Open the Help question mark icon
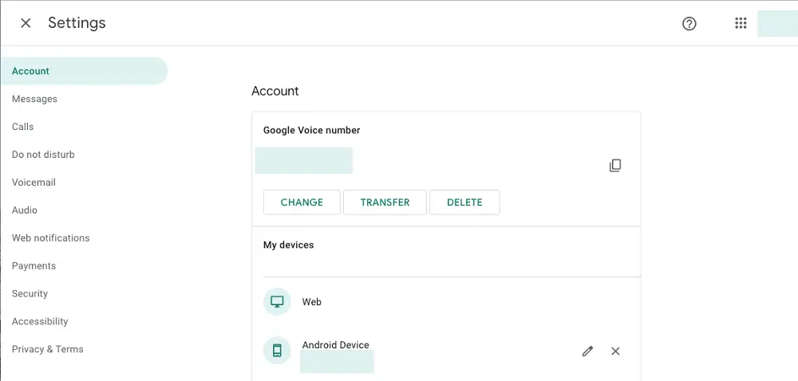Screen dimensions: 798x381 pyautogui.click(x=689, y=23)
